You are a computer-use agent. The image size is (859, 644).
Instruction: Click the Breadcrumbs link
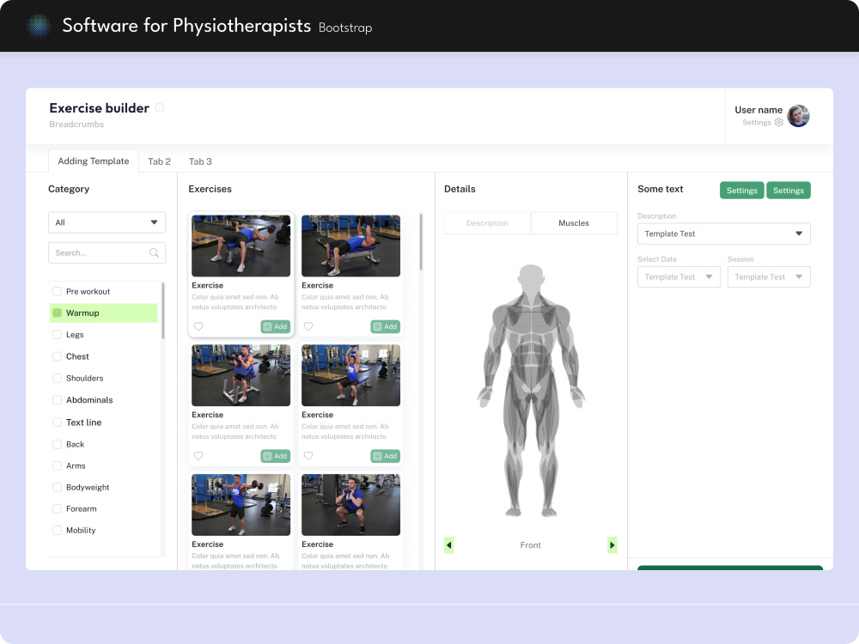pos(76,125)
